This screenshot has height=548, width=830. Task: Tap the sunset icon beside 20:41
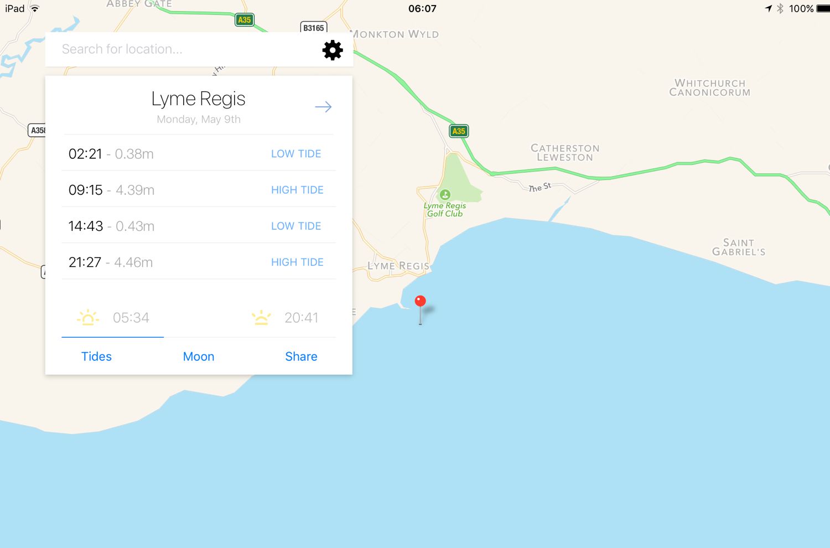pos(261,318)
